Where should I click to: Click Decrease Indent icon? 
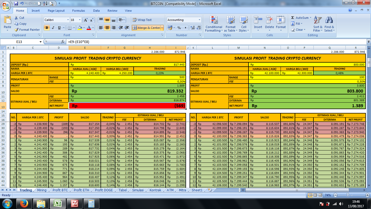coord(121,28)
